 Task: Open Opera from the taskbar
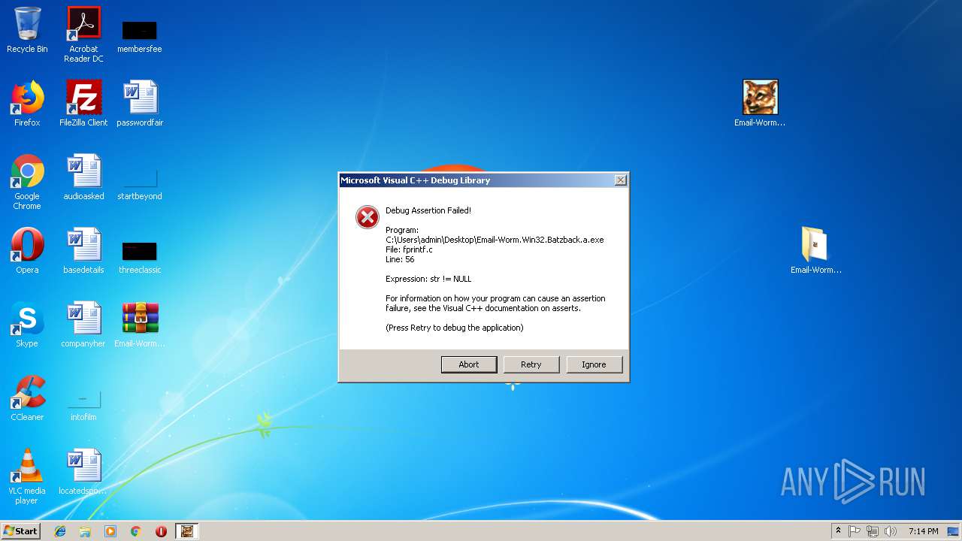pos(161,531)
